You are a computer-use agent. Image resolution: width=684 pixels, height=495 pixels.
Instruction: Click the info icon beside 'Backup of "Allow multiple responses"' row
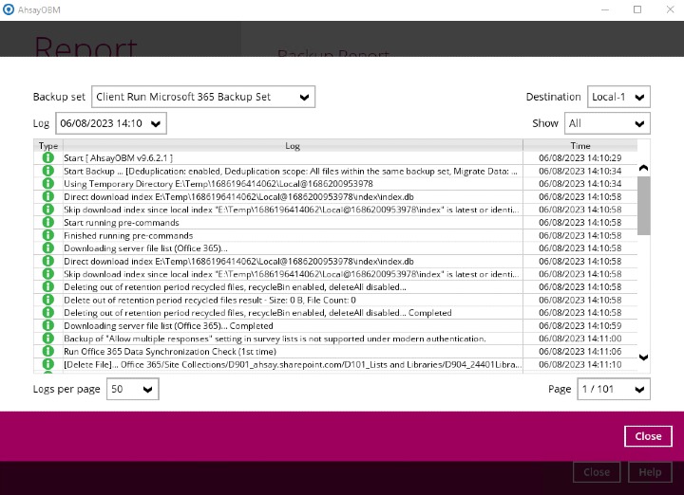point(48,339)
